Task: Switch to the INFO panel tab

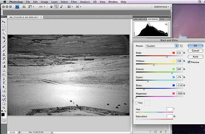Action: pyautogui.click(x=162, y=19)
